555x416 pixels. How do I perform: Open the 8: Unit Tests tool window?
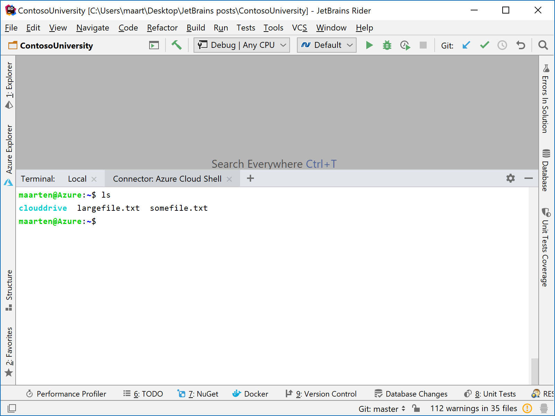(x=490, y=394)
